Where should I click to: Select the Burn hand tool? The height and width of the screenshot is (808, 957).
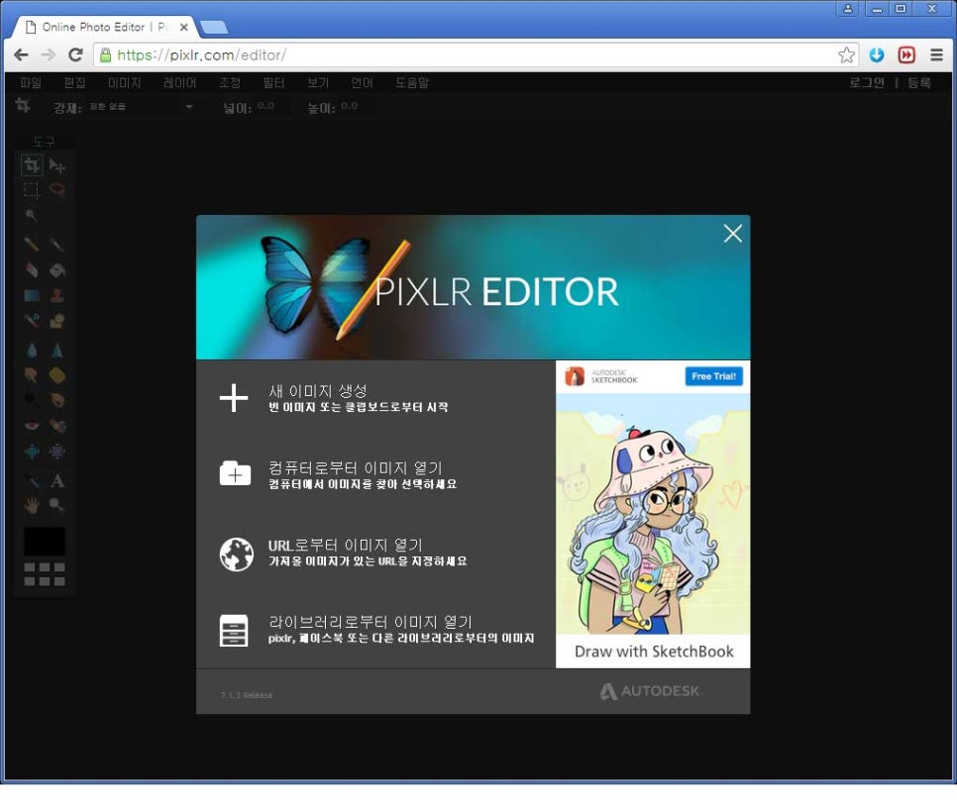[x=57, y=400]
